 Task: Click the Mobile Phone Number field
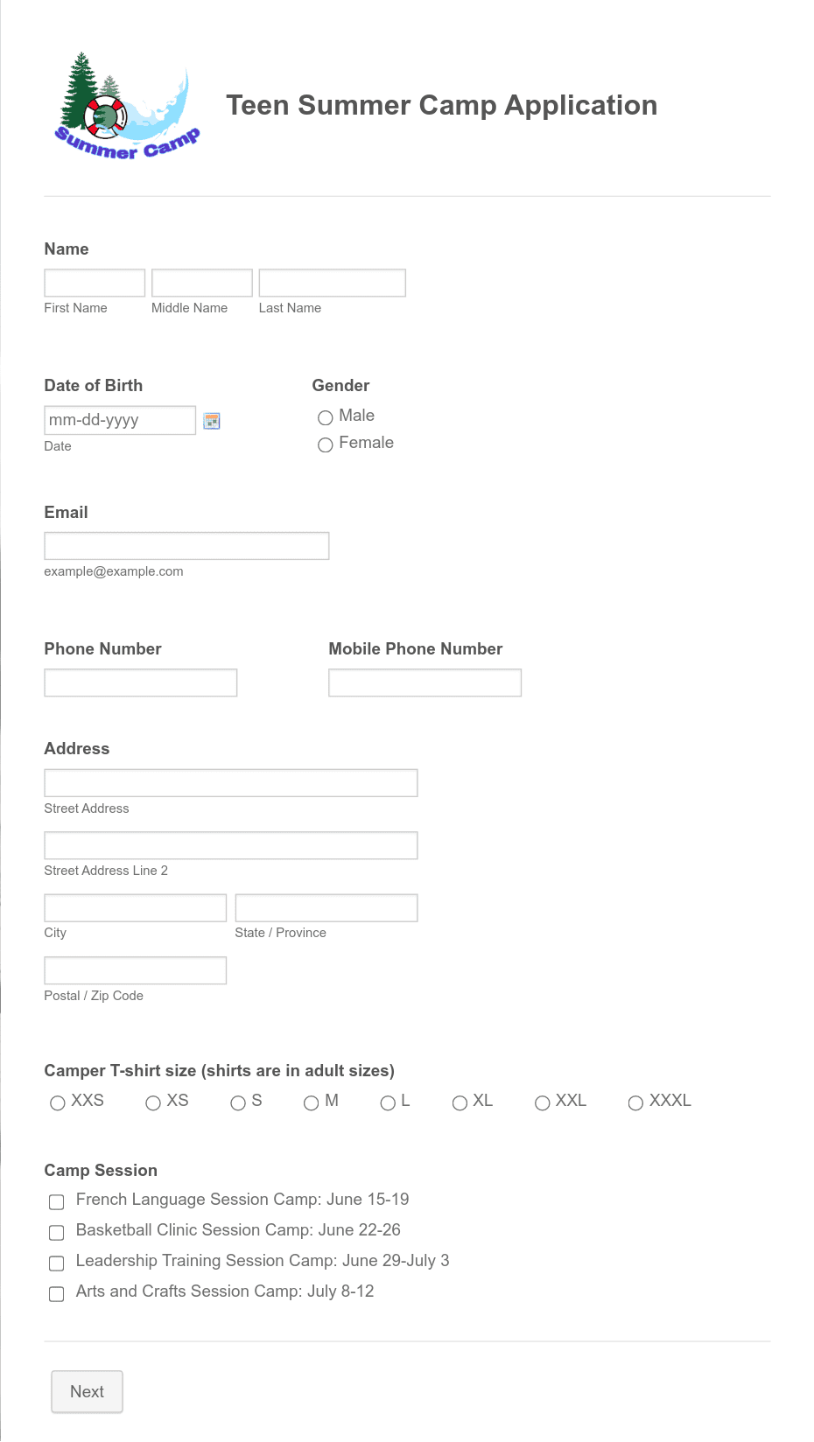pos(425,682)
